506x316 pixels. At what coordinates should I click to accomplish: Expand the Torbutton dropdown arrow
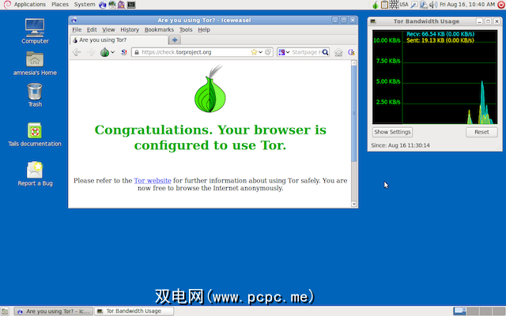pos(112,52)
